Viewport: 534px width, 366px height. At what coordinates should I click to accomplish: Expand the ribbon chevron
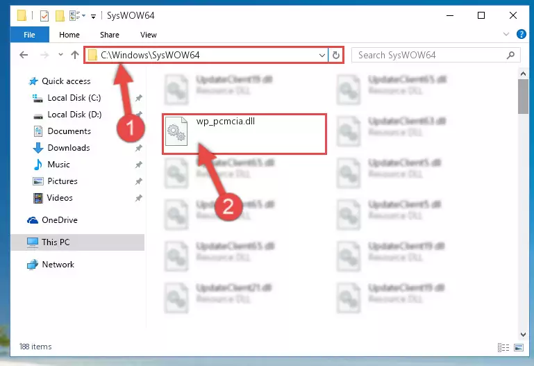click(x=506, y=34)
